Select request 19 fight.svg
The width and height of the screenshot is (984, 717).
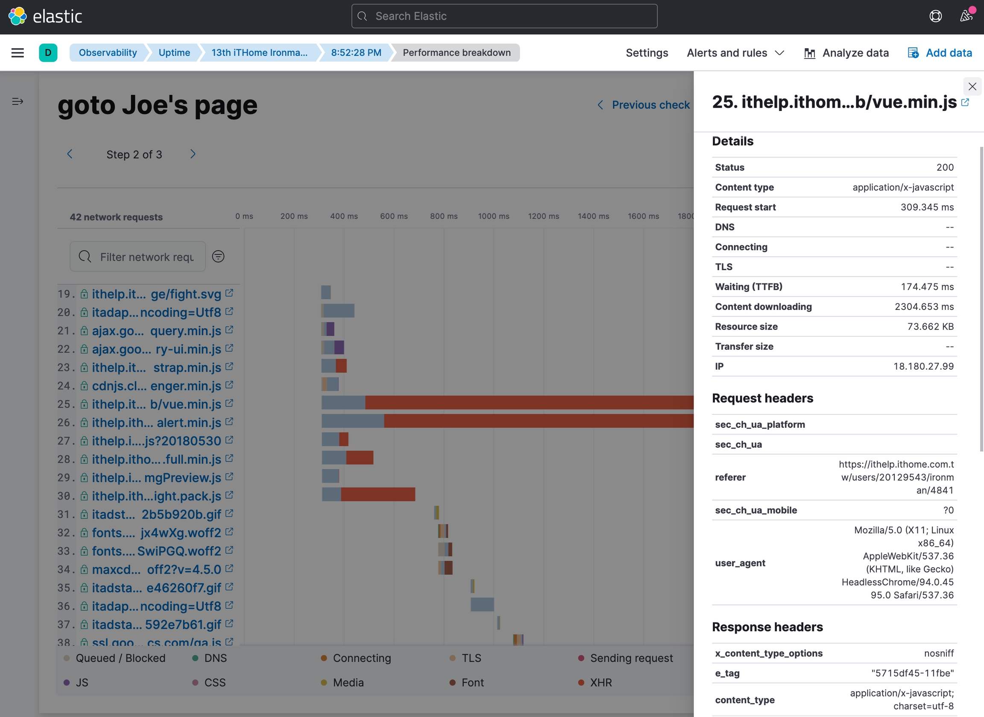coord(156,294)
